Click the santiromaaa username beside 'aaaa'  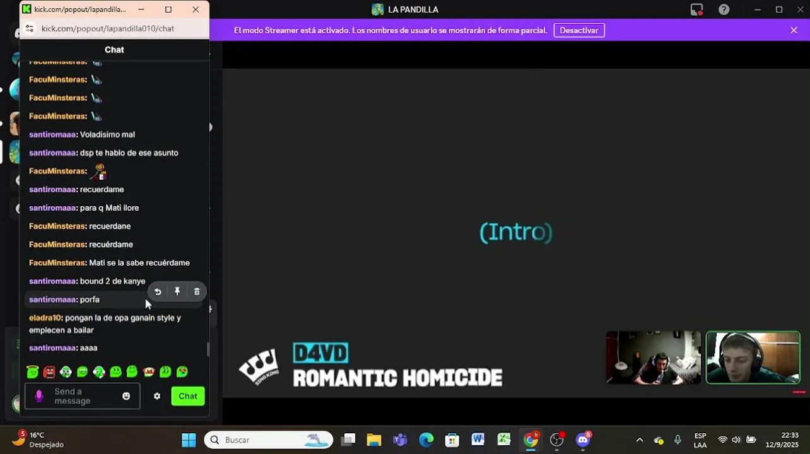(53, 348)
